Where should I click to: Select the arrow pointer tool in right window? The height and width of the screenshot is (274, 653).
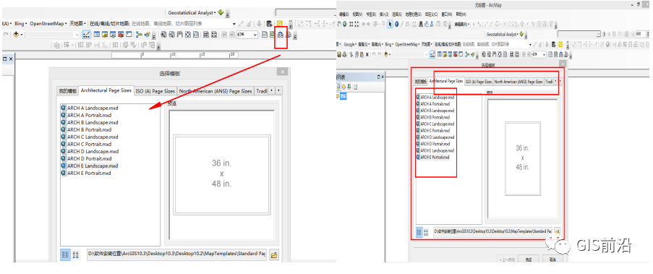[390, 24]
